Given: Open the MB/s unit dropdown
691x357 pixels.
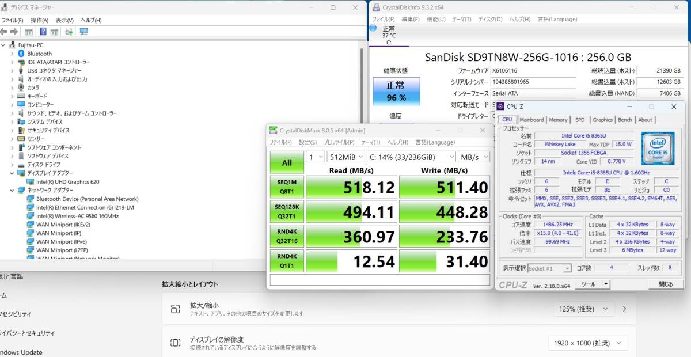Looking at the screenshot, I should 474,157.
